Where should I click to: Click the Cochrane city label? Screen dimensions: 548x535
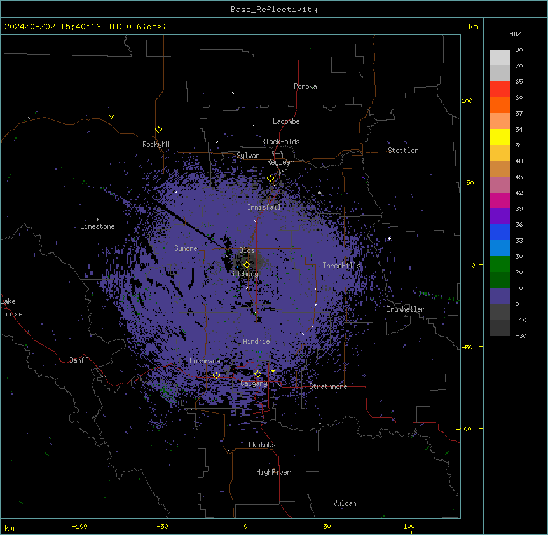pyautogui.click(x=205, y=361)
